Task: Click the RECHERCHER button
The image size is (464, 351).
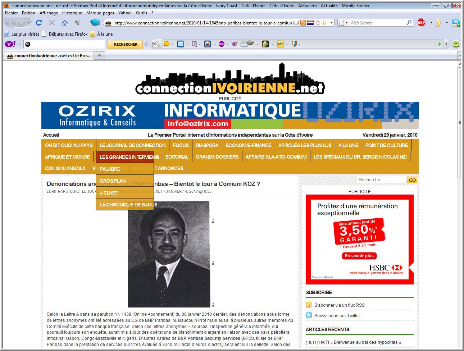Action: click(126, 44)
